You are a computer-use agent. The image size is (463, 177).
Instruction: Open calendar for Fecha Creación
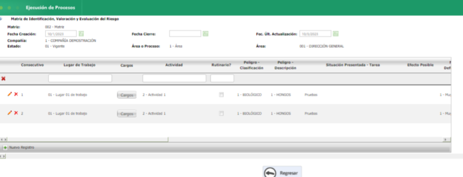pyautogui.click(x=81, y=33)
